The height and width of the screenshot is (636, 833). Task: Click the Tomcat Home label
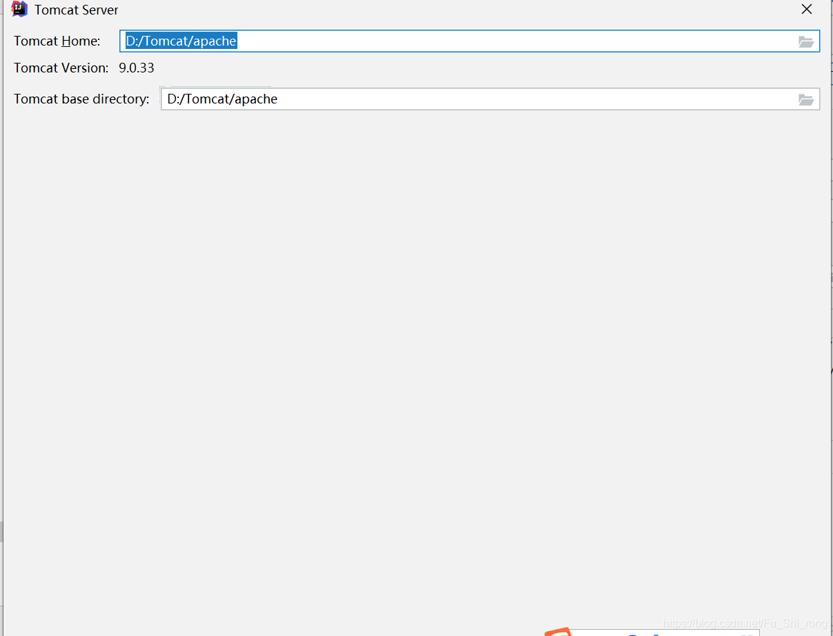57,41
